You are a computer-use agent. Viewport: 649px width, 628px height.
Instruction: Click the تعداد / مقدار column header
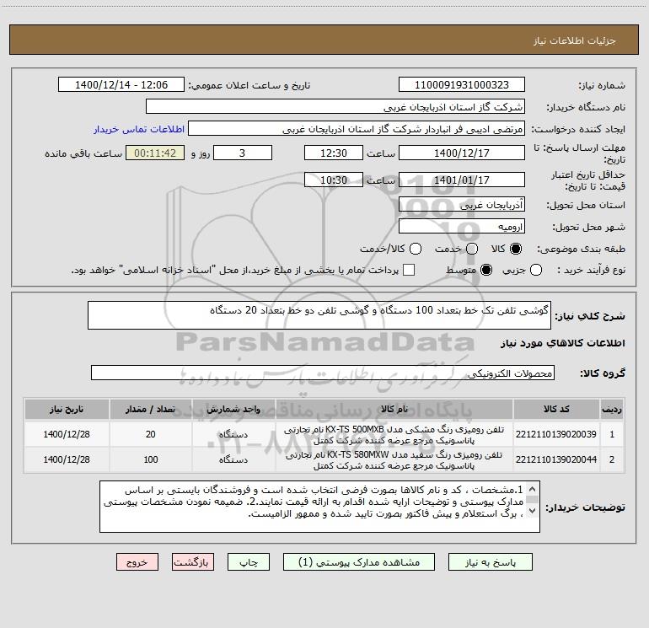(x=150, y=409)
